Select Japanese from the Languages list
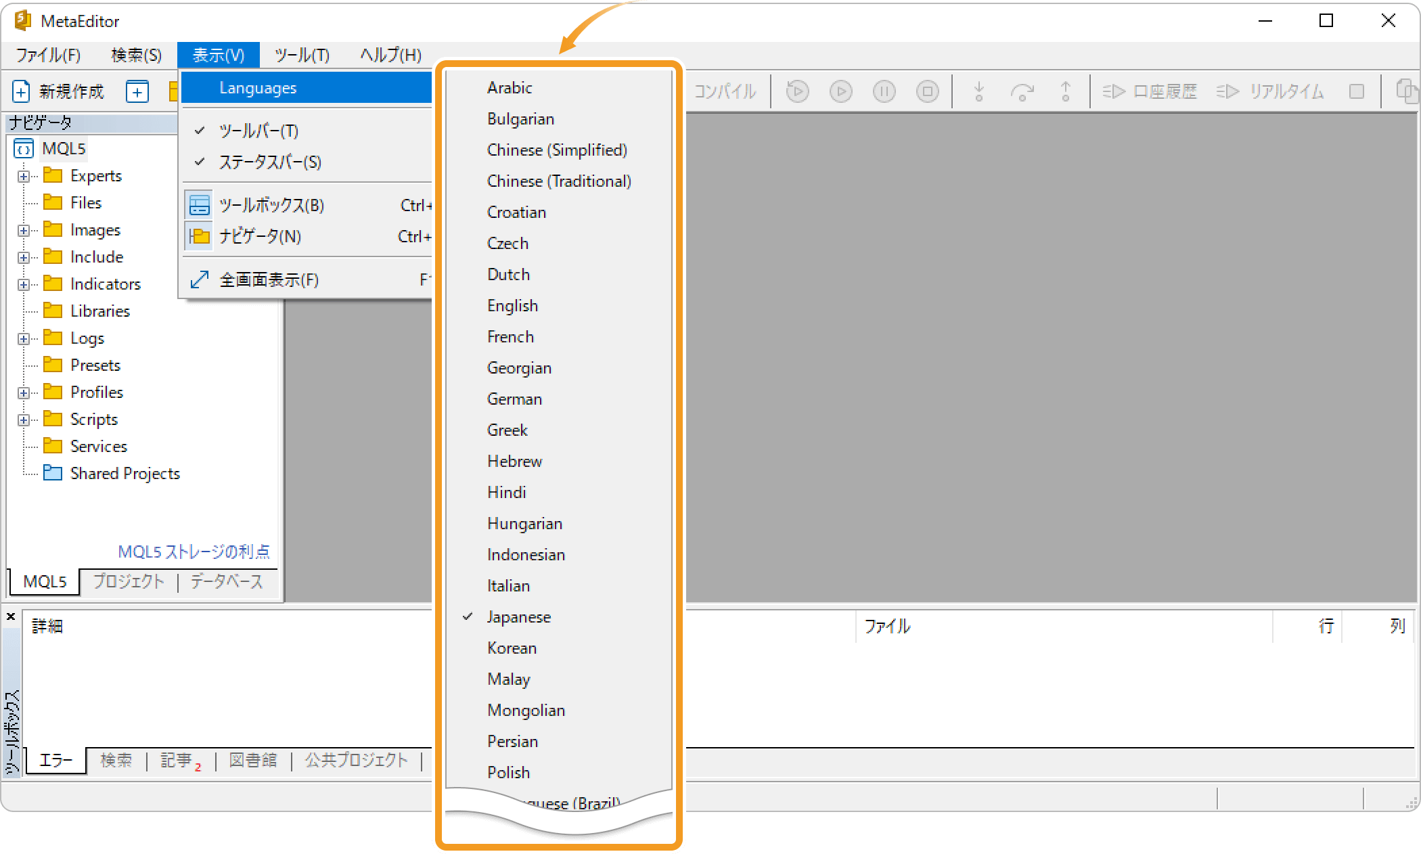The height and width of the screenshot is (854, 1421). 518,616
